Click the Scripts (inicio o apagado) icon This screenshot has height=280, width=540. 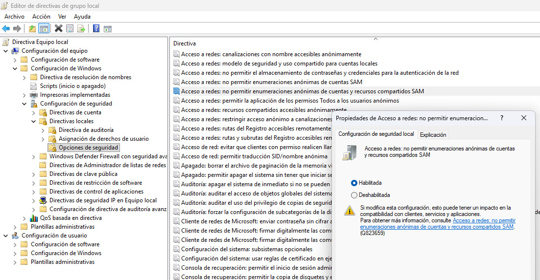(x=33, y=86)
